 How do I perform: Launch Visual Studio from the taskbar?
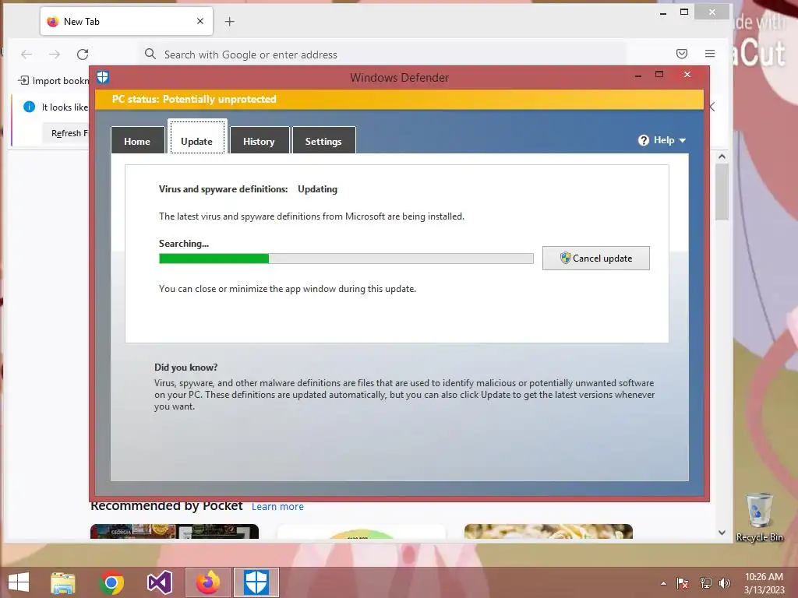click(159, 582)
